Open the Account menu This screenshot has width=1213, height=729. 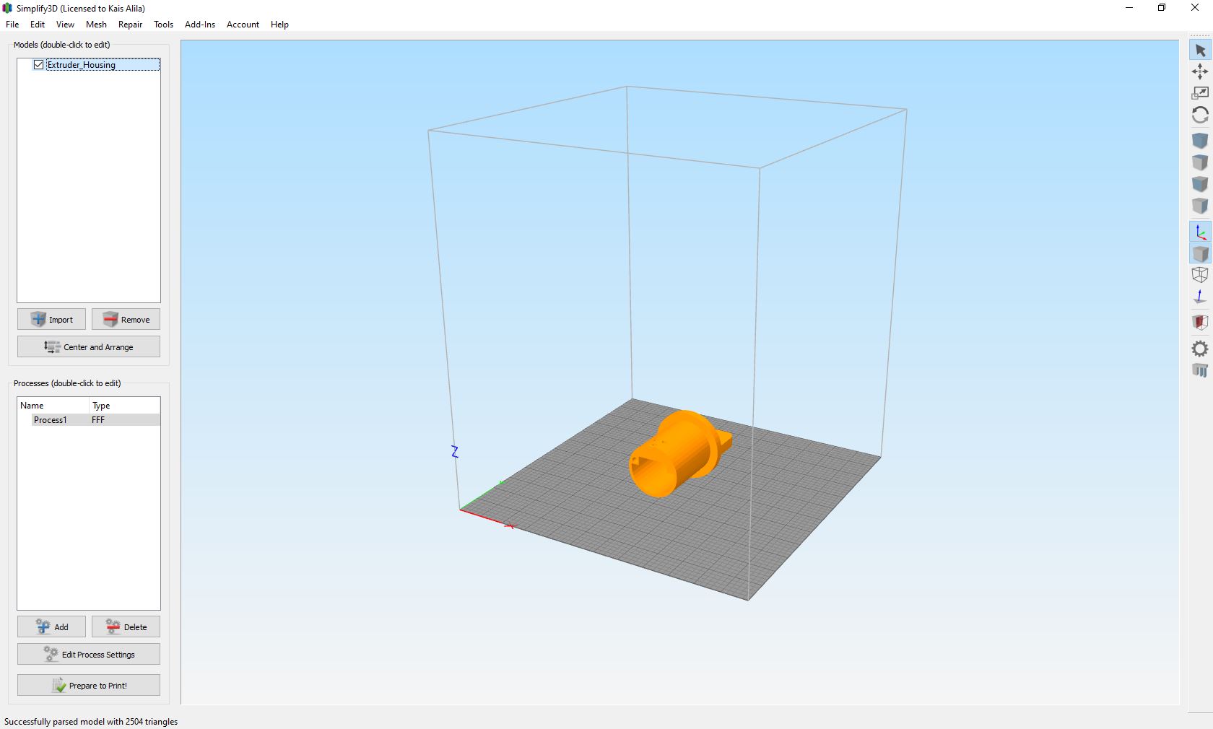[x=243, y=25]
